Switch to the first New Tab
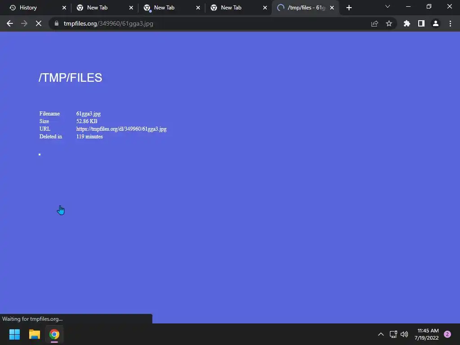460x345 pixels. click(x=104, y=8)
